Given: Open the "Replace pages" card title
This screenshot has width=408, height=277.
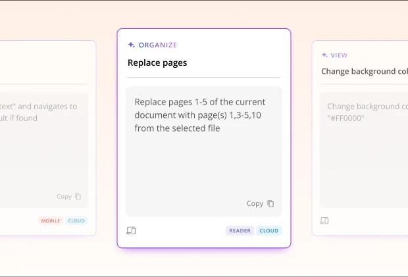Looking at the screenshot, I should point(157,63).
